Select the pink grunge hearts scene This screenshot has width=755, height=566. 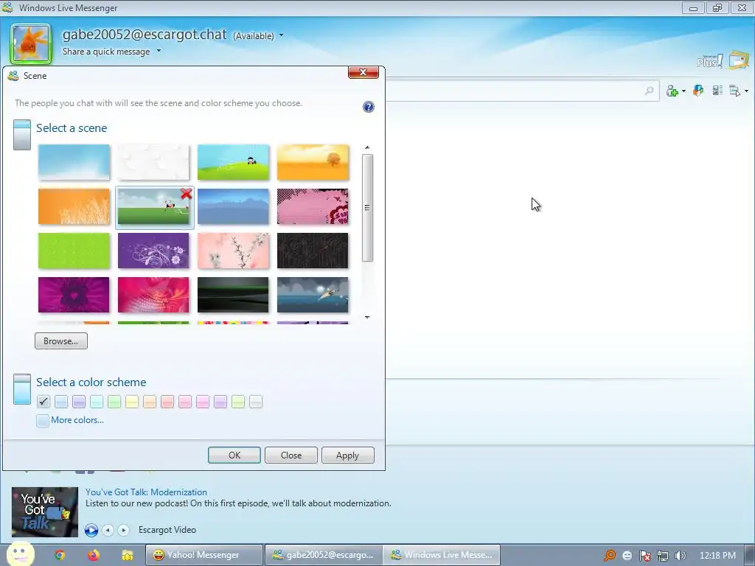(x=313, y=206)
